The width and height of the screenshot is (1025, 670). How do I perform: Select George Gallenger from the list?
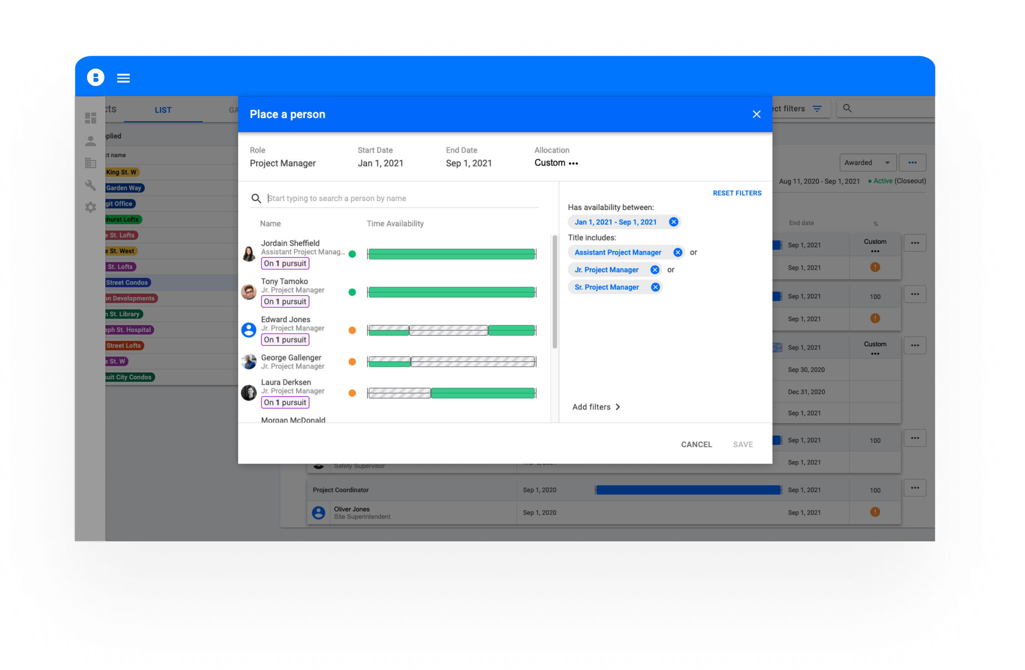(291, 358)
